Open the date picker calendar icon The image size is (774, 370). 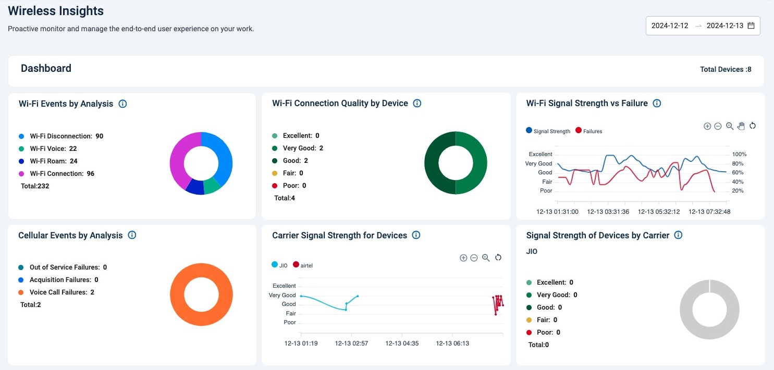point(751,25)
